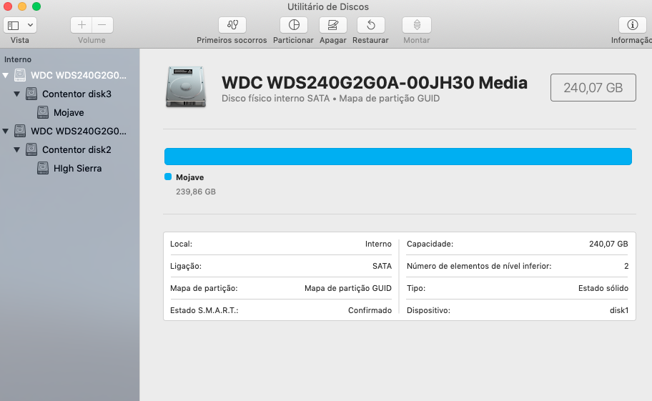Select the HIgh Sierra volume
The width and height of the screenshot is (652, 401).
pos(77,168)
